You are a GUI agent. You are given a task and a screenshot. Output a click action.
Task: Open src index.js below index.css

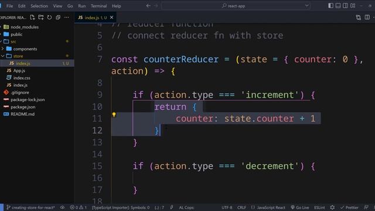[x=21, y=85]
